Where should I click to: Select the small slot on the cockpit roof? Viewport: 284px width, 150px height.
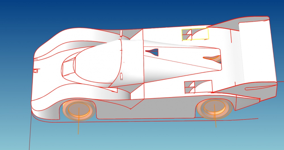click(x=121, y=76)
